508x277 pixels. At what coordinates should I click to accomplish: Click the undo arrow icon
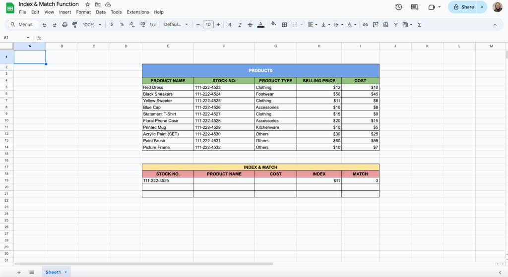coord(44,25)
